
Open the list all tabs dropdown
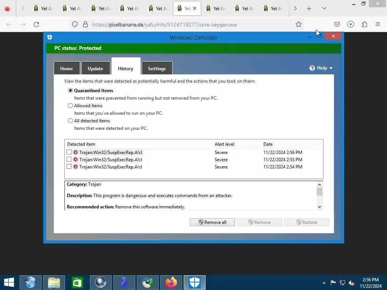pos(324,9)
